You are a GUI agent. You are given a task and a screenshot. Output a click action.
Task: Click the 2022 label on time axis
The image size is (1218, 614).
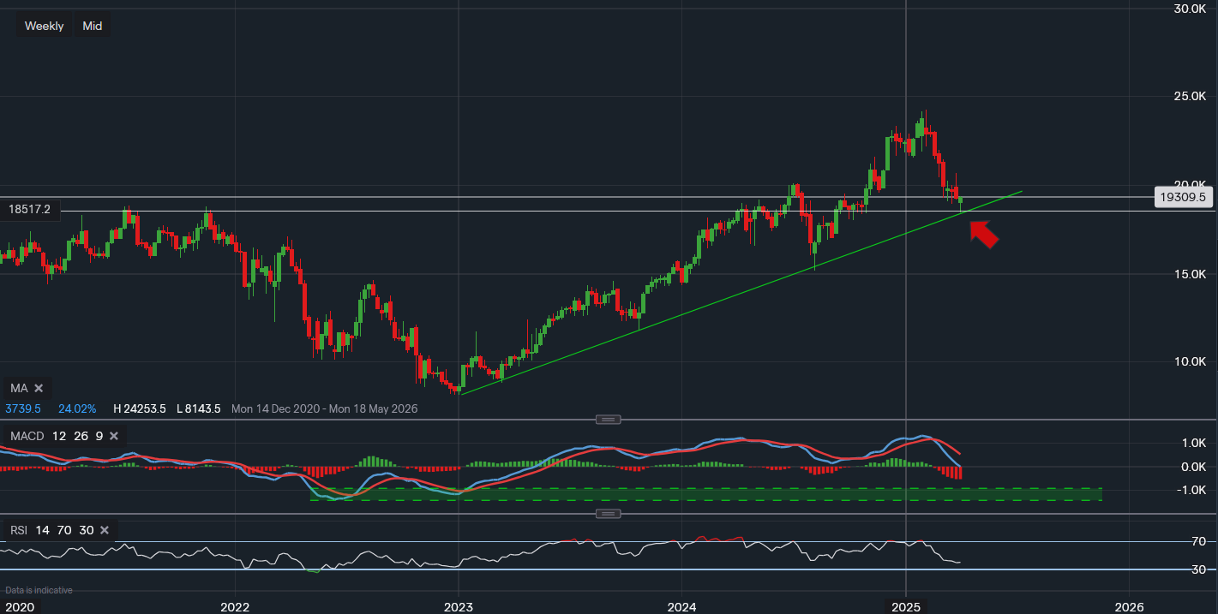pos(235,607)
